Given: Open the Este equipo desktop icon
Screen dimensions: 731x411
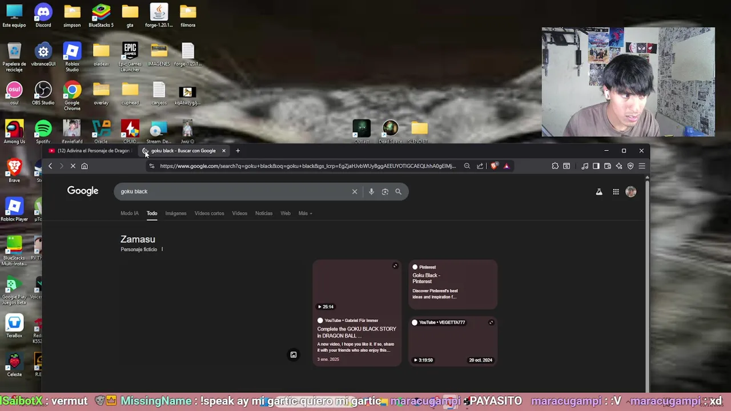Looking at the screenshot, I should pyautogui.click(x=14, y=16).
